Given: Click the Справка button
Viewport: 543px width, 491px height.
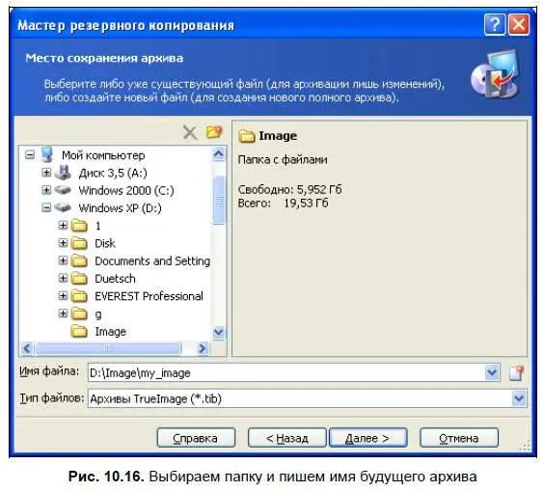Looking at the screenshot, I should point(196,438).
